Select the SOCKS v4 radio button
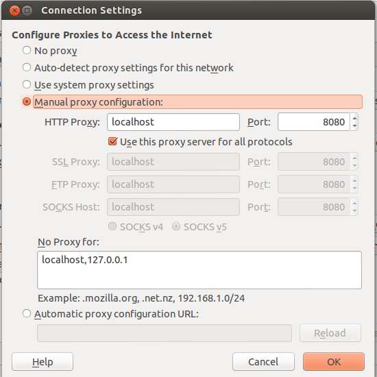Viewport: 377px width, 377px height. tap(112, 226)
